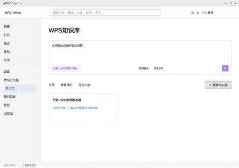Screen dimensions: 239x168
Task: Switch to the 我管理的 tab
Action: [66, 85]
